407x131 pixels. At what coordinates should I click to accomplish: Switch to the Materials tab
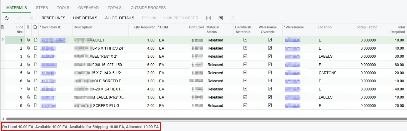(17, 7)
